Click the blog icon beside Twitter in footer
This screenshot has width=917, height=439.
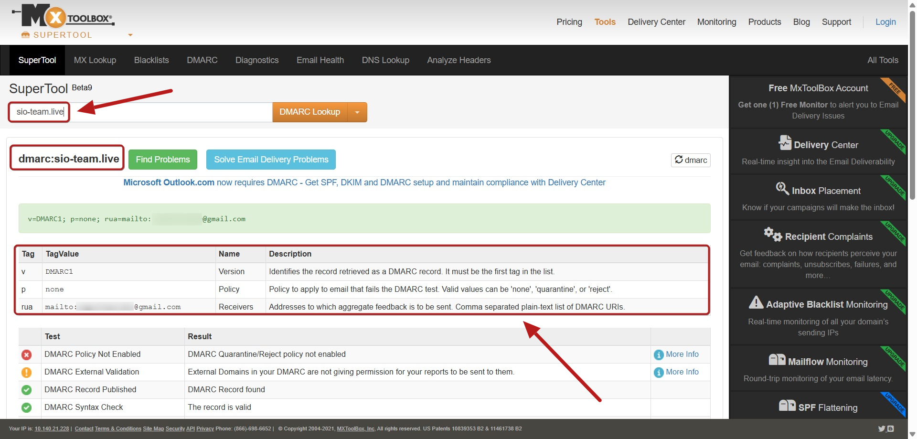[x=890, y=429]
